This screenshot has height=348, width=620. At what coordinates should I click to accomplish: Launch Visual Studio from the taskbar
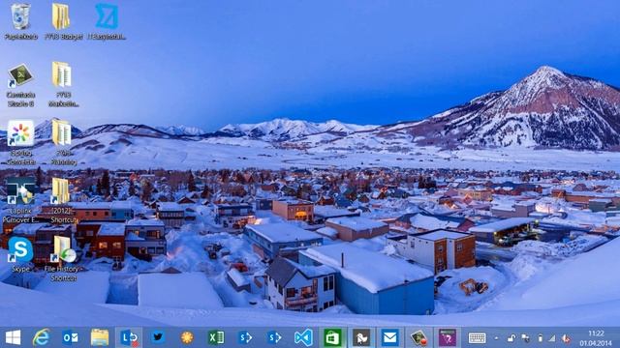click(303, 337)
